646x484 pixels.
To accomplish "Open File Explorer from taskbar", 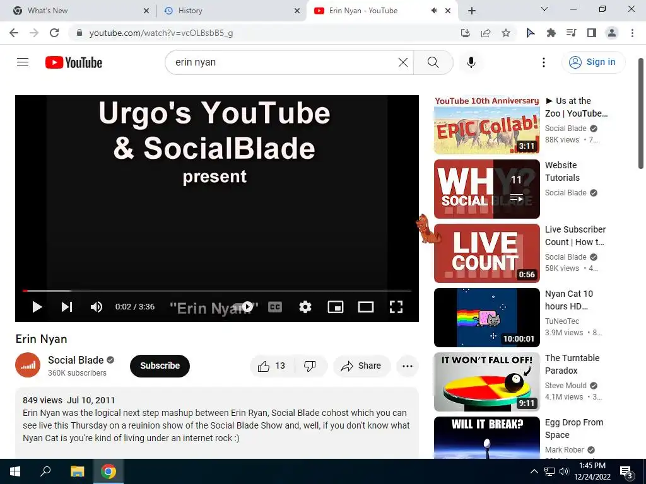I will pyautogui.click(x=77, y=471).
